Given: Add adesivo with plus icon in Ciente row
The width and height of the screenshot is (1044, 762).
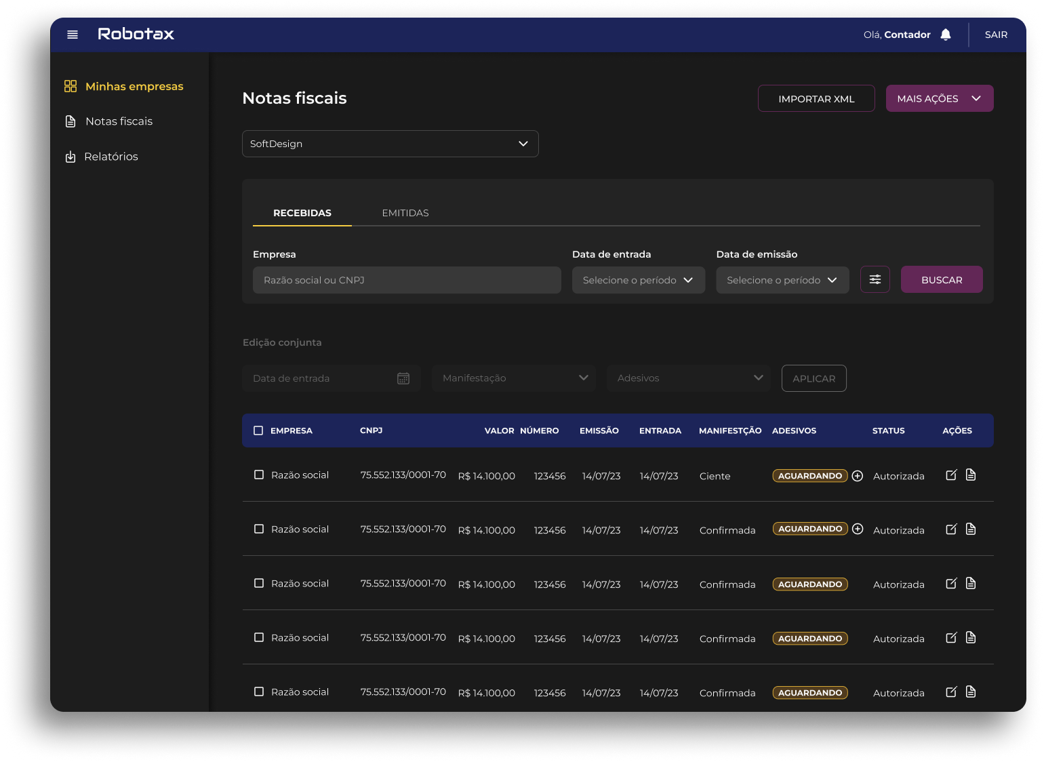Looking at the screenshot, I should coord(858,476).
